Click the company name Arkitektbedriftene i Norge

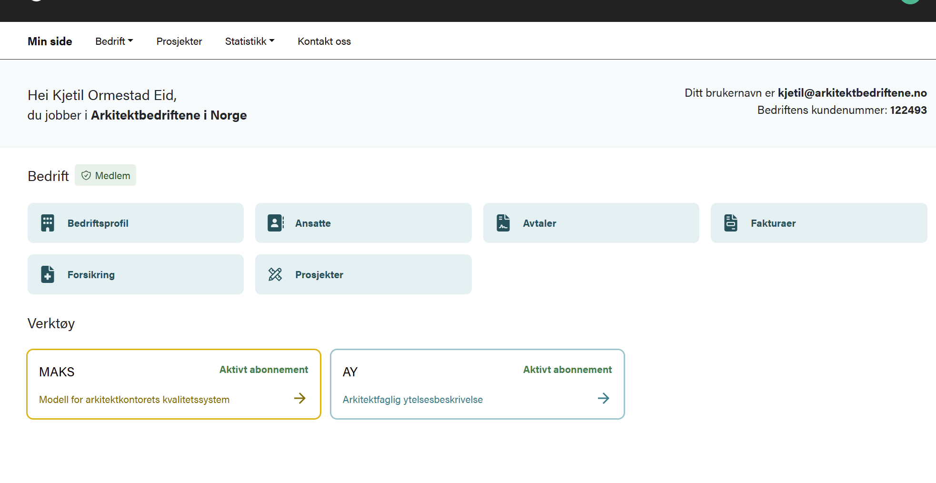pyautogui.click(x=169, y=115)
